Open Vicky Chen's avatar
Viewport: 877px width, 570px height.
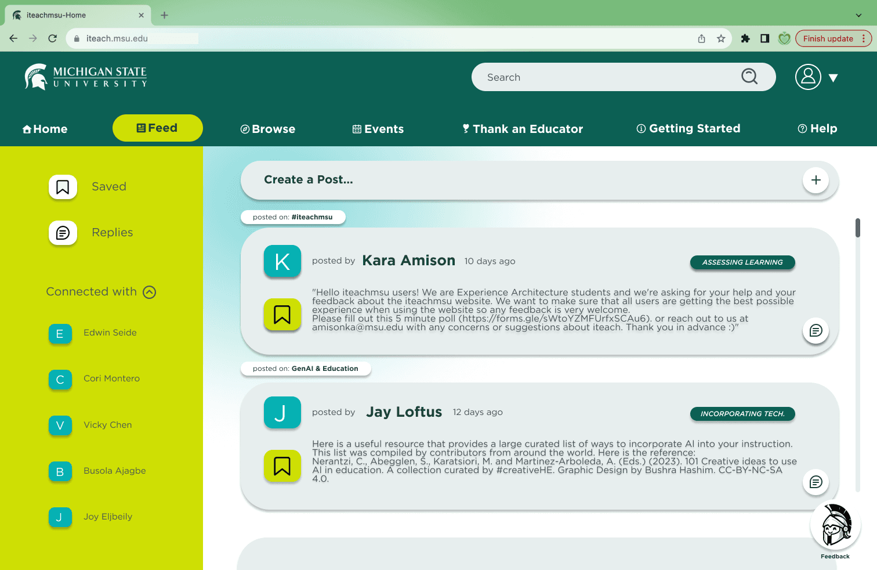60,425
